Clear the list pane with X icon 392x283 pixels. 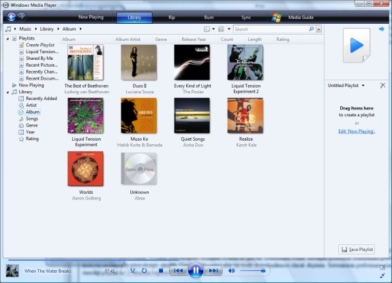point(382,86)
